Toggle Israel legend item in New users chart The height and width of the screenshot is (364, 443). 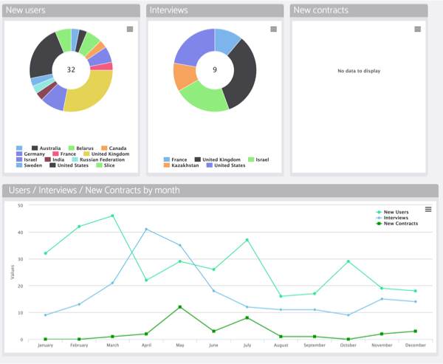tap(27, 159)
